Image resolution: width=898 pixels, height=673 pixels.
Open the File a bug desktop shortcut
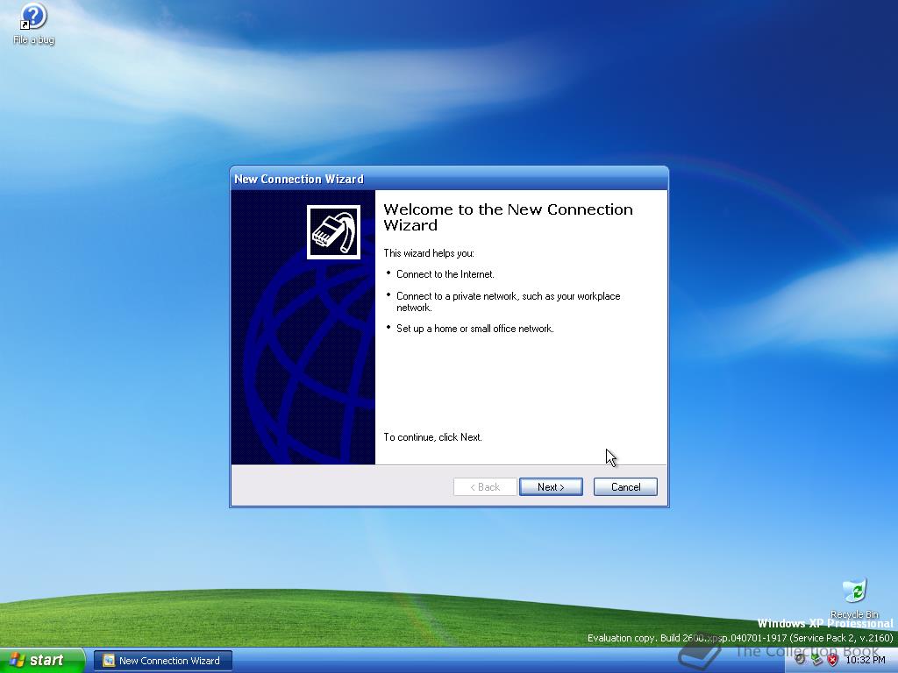click(33, 24)
